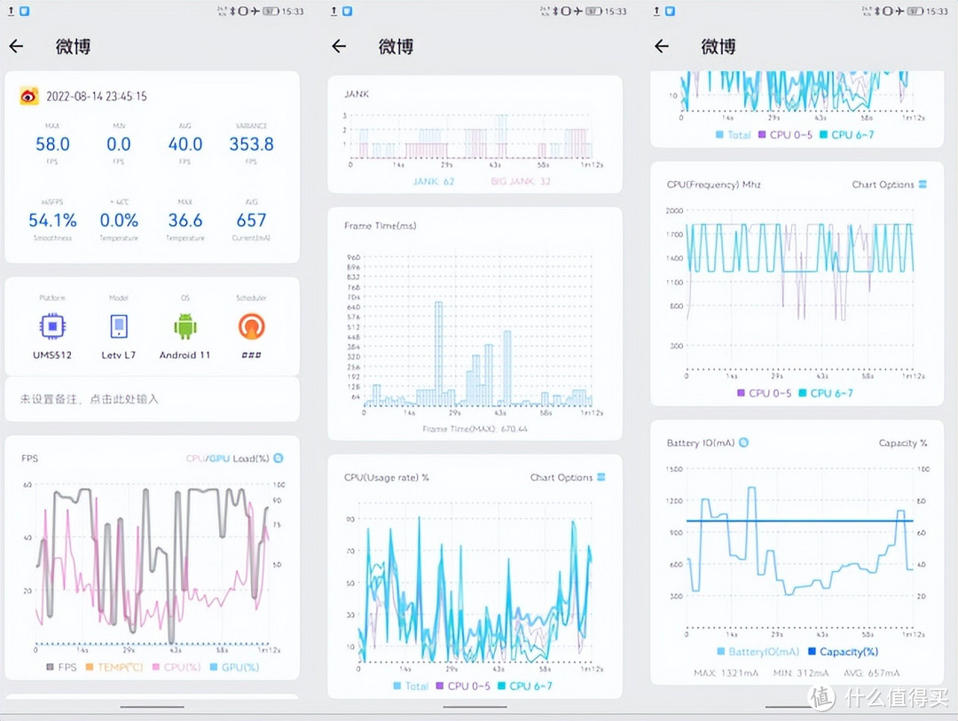Tap the Frame Time(ms) chart title
The width and height of the screenshot is (958, 721).
[380, 225]
